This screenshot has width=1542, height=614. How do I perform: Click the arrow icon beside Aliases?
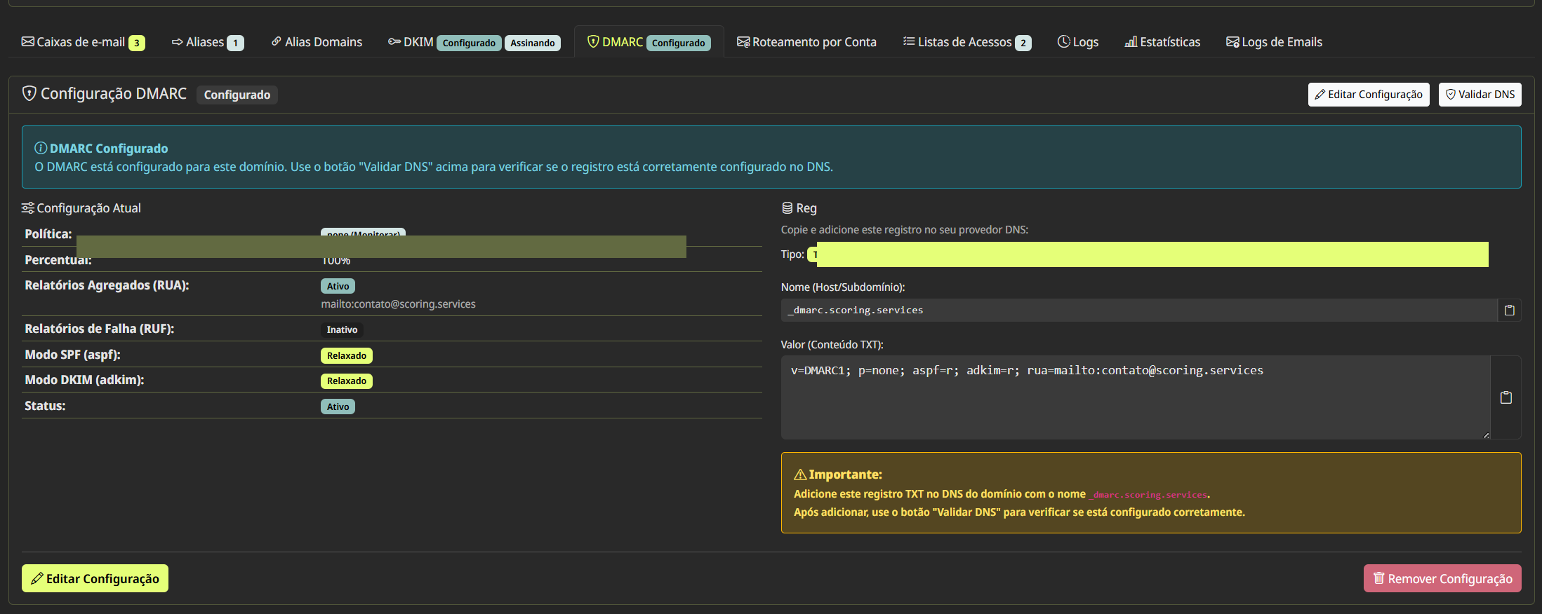coord(177,42)
